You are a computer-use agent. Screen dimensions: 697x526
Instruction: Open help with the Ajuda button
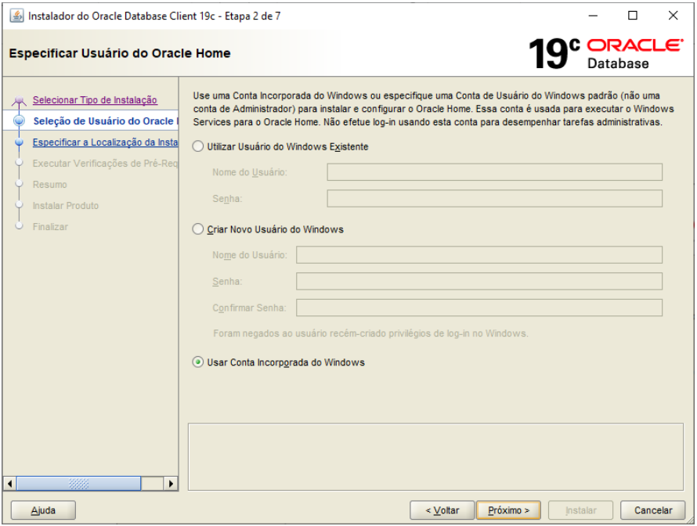pyautogui.click(x=43, y=510)
